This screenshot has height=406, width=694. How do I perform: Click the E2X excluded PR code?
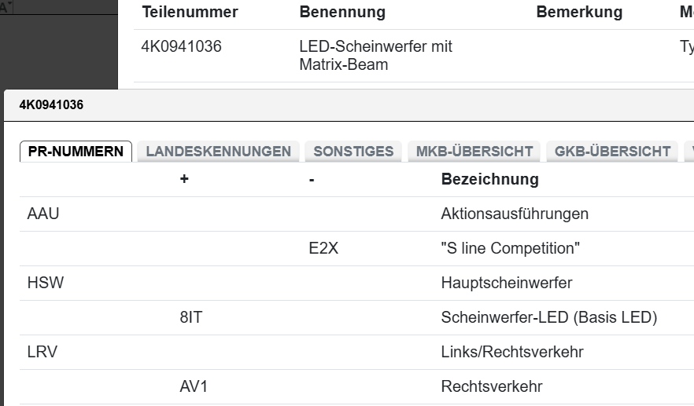coord(324,248)
